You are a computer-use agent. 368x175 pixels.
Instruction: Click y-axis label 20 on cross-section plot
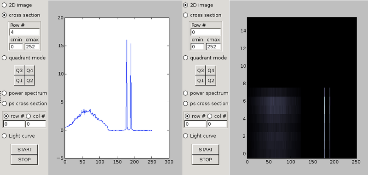coord(60,18)
